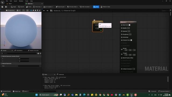Open the Preview State dropdown

click(73, 7)
